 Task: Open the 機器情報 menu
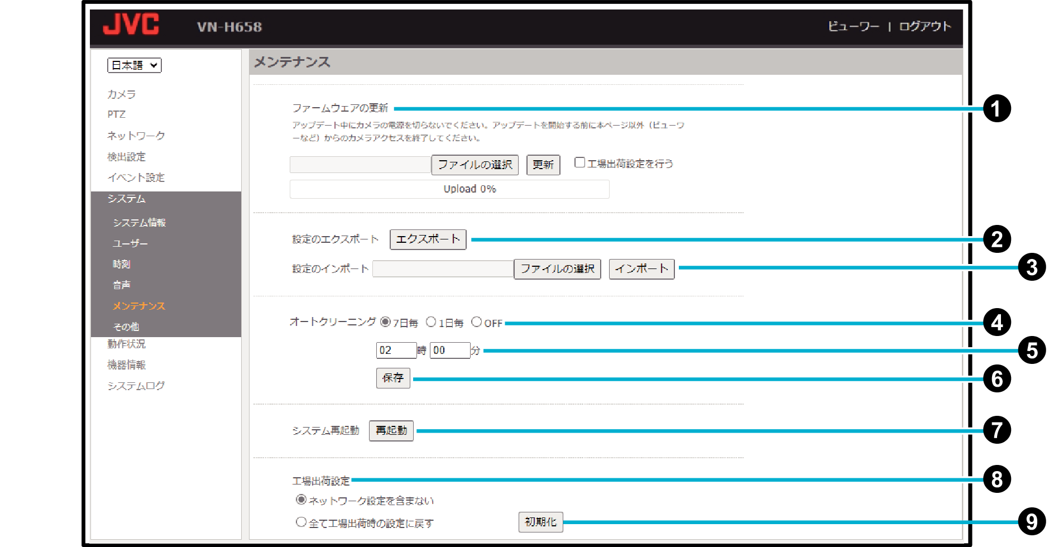tap(126, 364)
